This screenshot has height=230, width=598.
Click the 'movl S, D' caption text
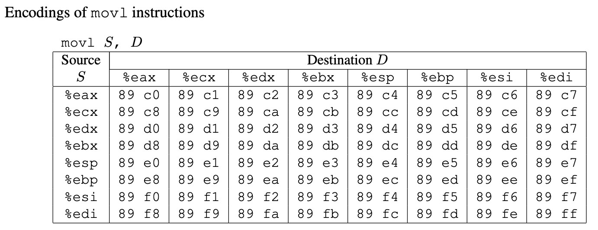(x=102, y=43)
